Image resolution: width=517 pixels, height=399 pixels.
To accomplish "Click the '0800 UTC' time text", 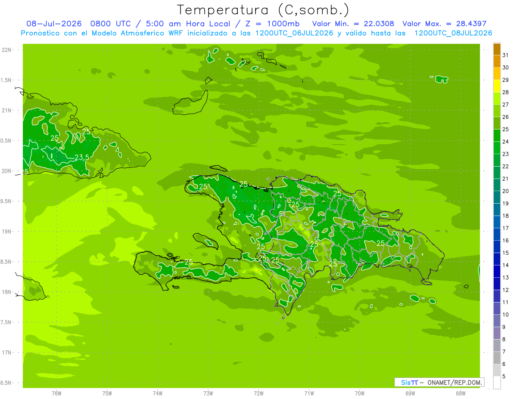I will (111, 24).
